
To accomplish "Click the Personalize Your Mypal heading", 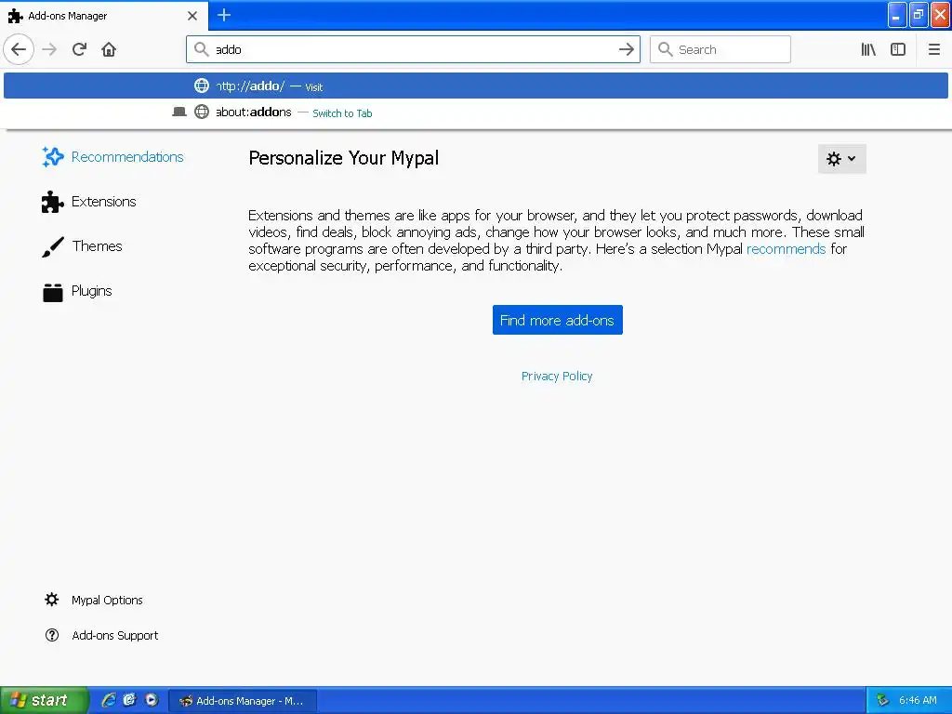I will [x=344, y=158].
